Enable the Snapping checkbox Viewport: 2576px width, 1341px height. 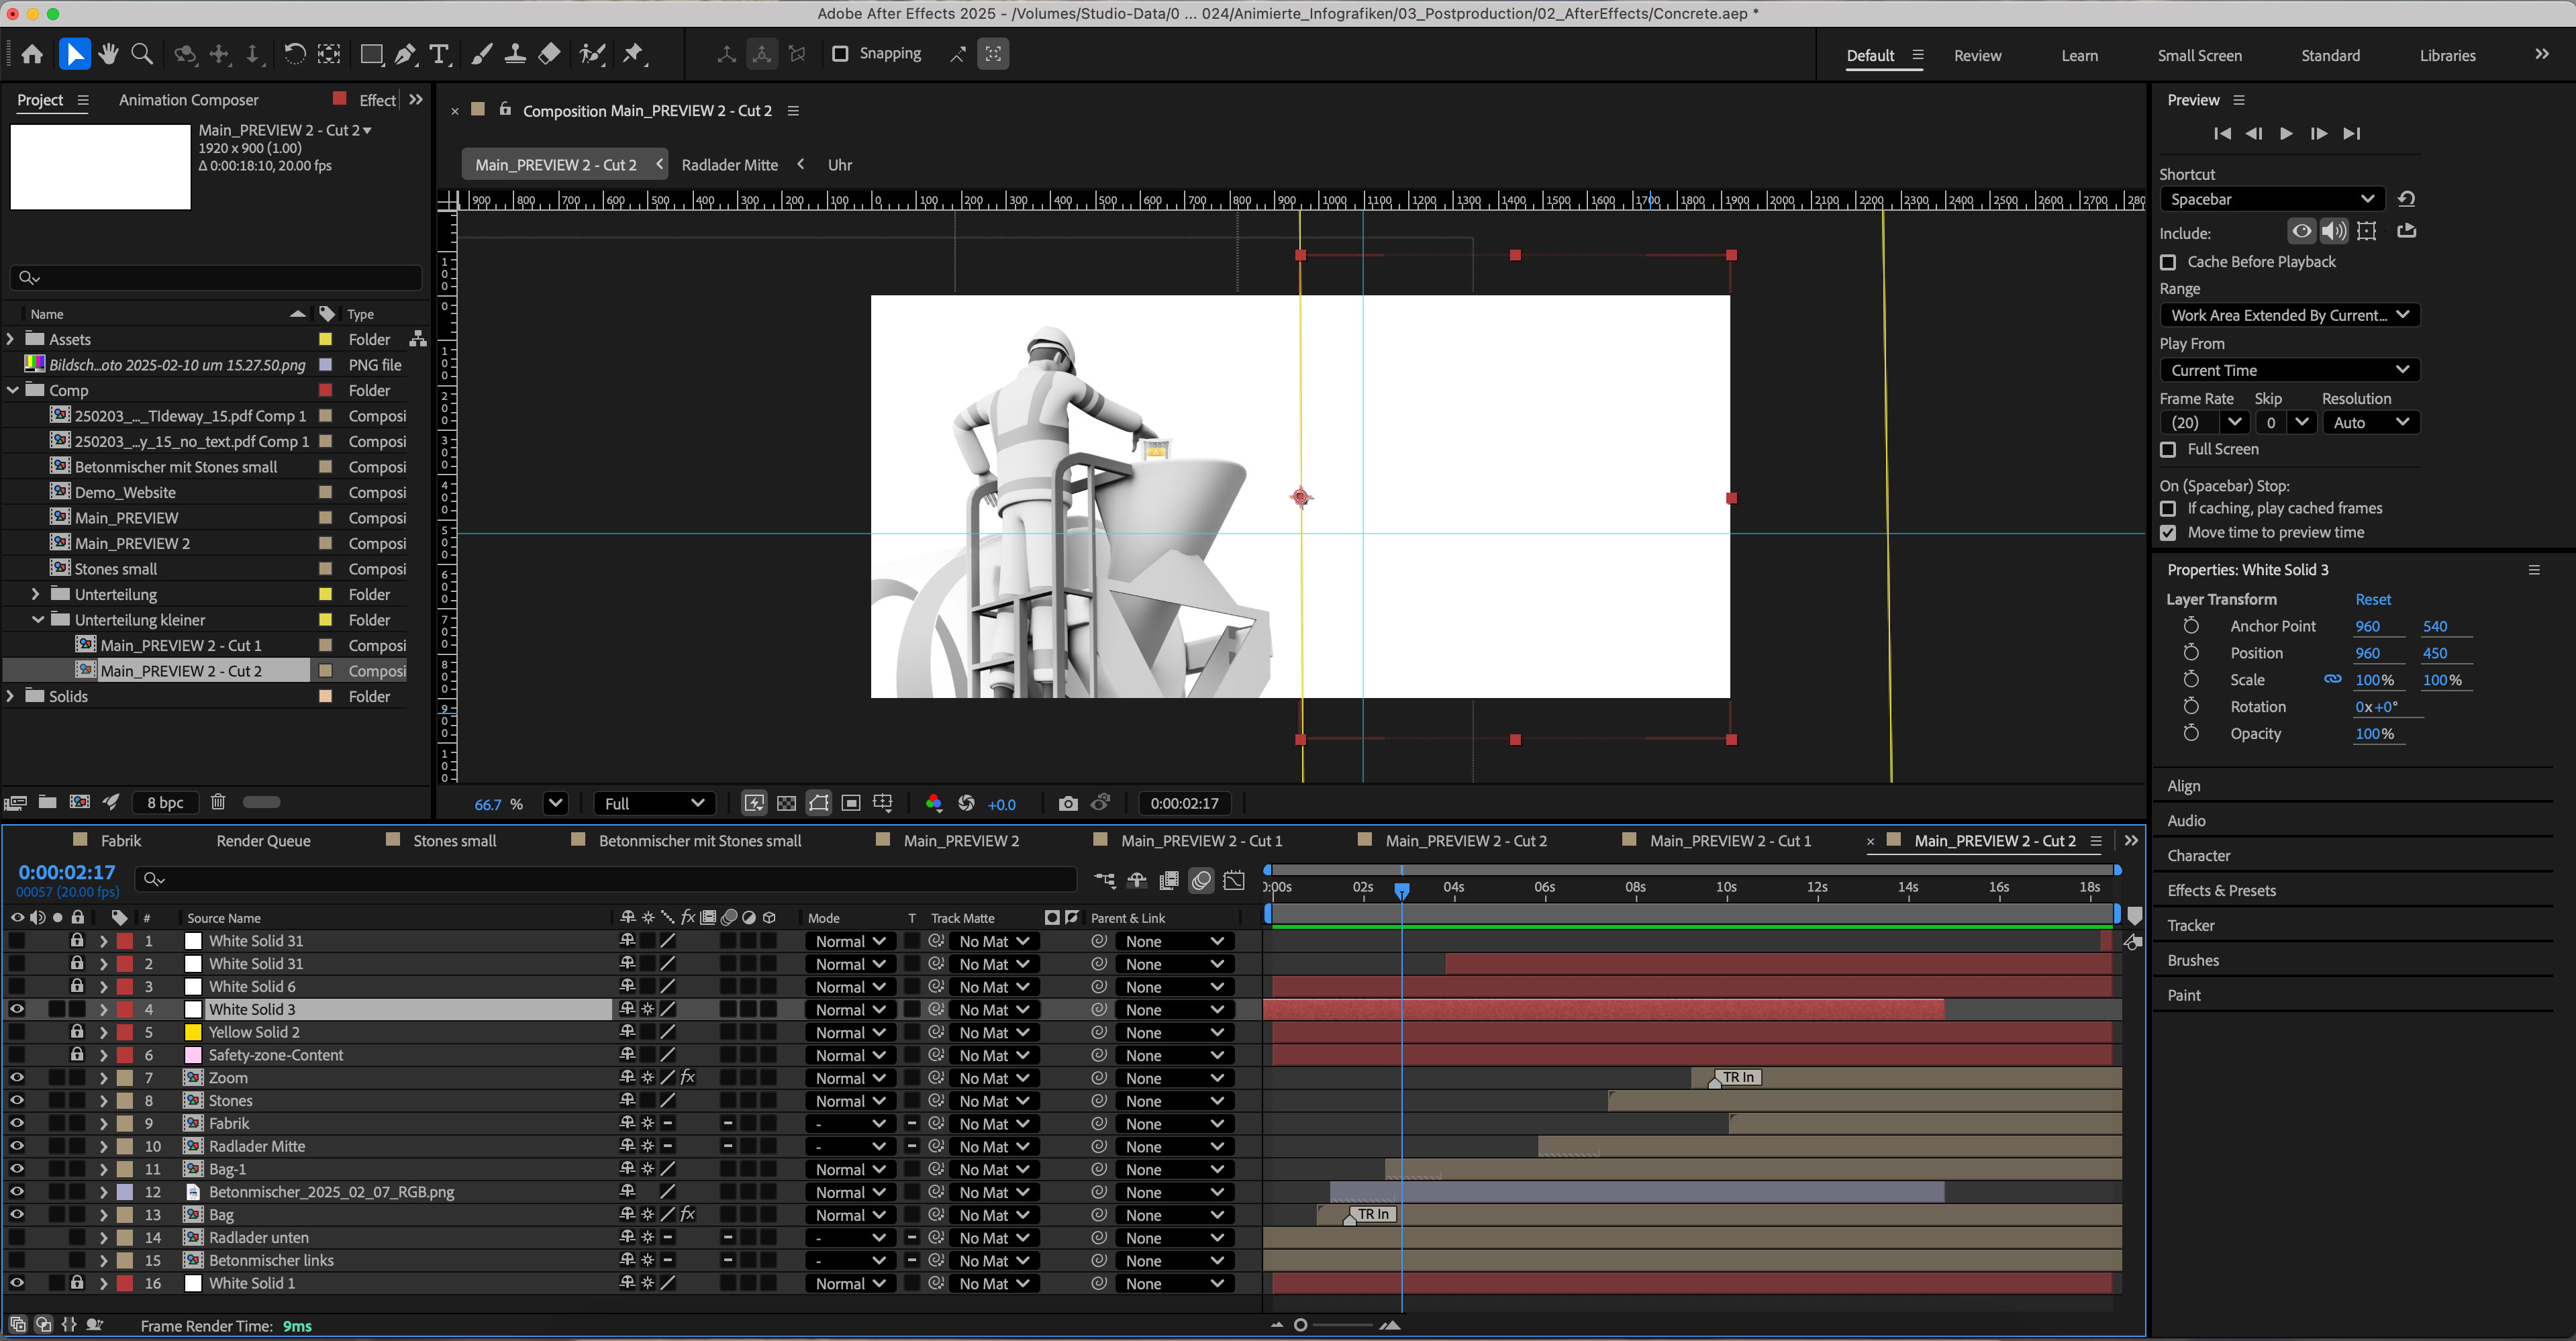pyautogui.click(x=840, y=54)
